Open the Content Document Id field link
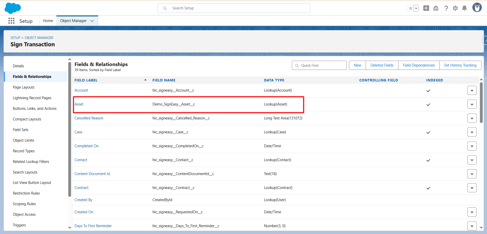 click(92, 174)
